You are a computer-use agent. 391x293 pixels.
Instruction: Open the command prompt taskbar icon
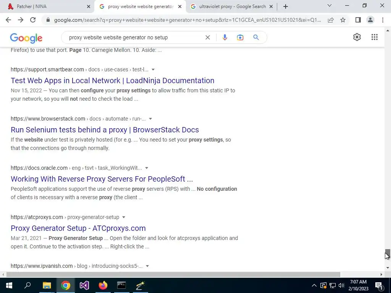pyautogui.click(x=121, y=285)
